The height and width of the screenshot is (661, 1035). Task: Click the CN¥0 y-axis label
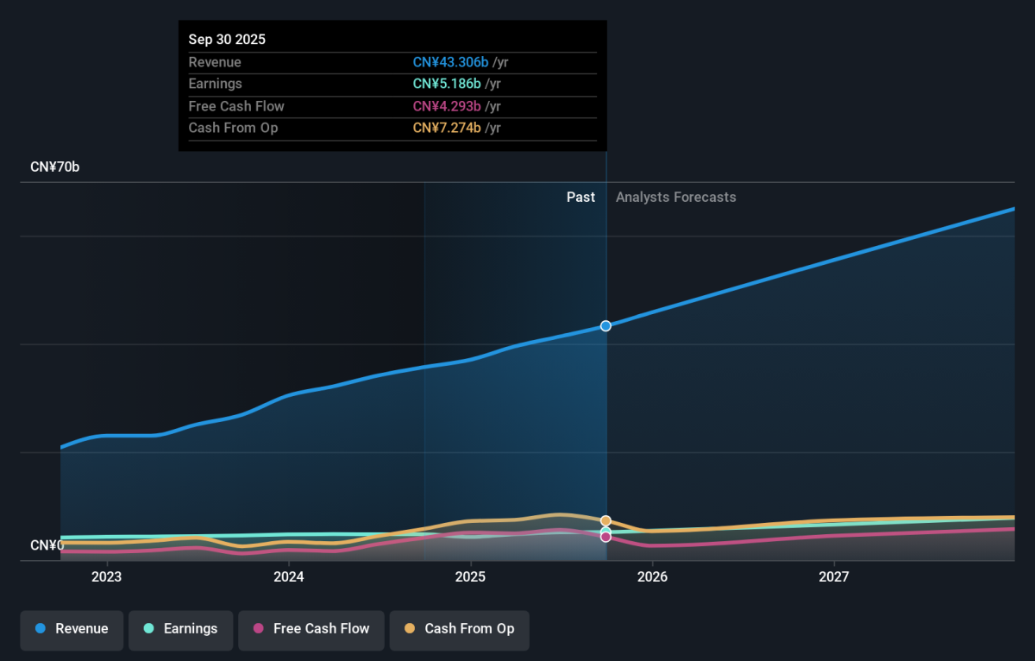click(47, 545)
